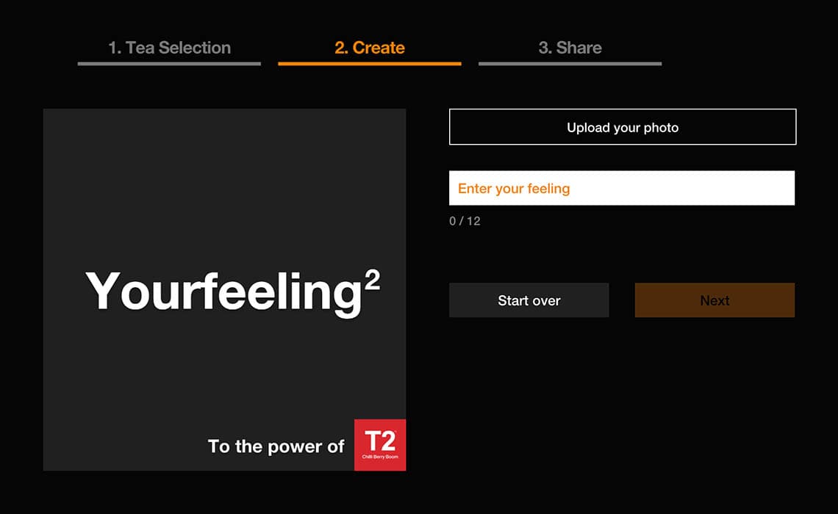This screenshot has width=838, height=514.
Task: Click the orange bar under Create
Action: pyautogui.click(x=369, y=64)
